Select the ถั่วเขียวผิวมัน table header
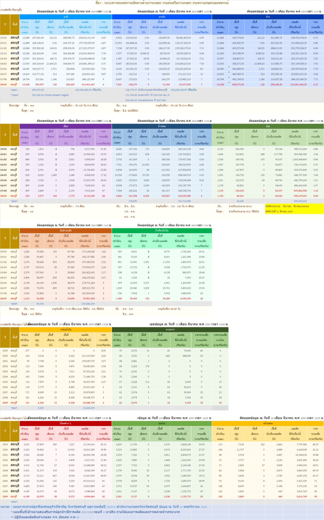The image size is (324, 520). [x=162, y=230]
